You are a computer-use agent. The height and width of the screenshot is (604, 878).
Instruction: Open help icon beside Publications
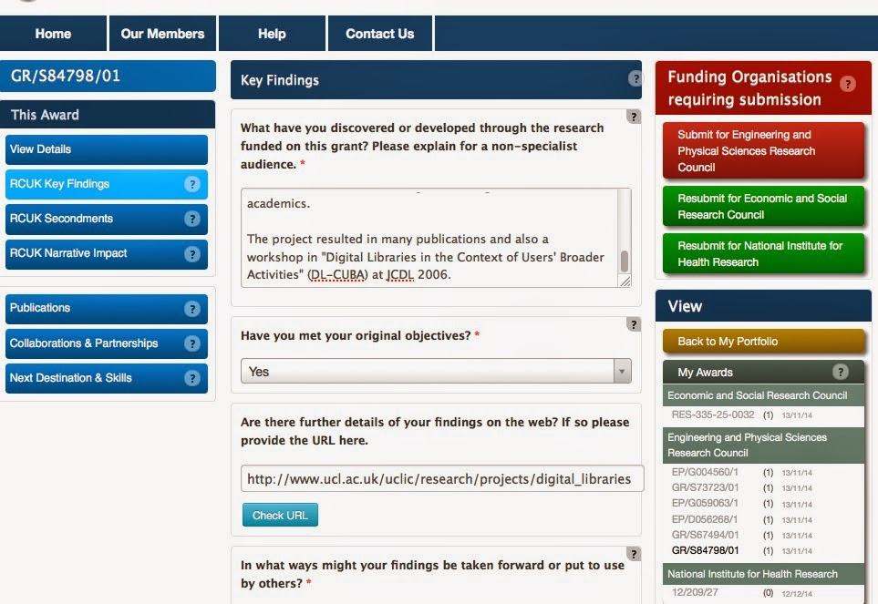192,309
